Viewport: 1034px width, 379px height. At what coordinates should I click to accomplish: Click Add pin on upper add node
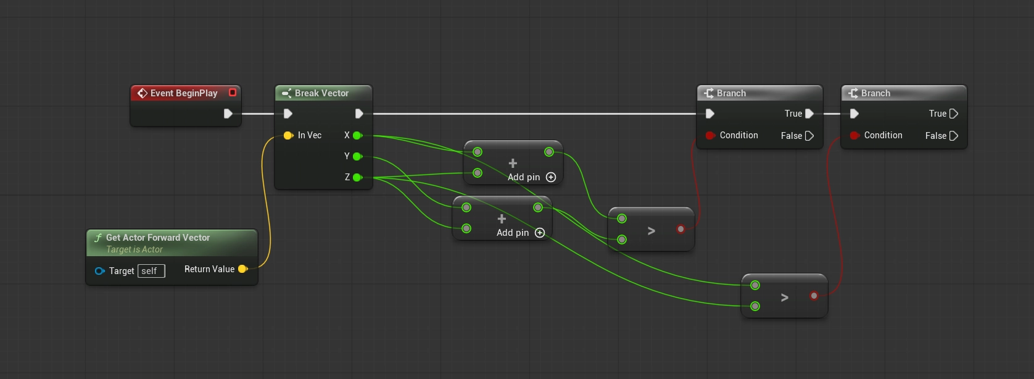pos(532,177)
